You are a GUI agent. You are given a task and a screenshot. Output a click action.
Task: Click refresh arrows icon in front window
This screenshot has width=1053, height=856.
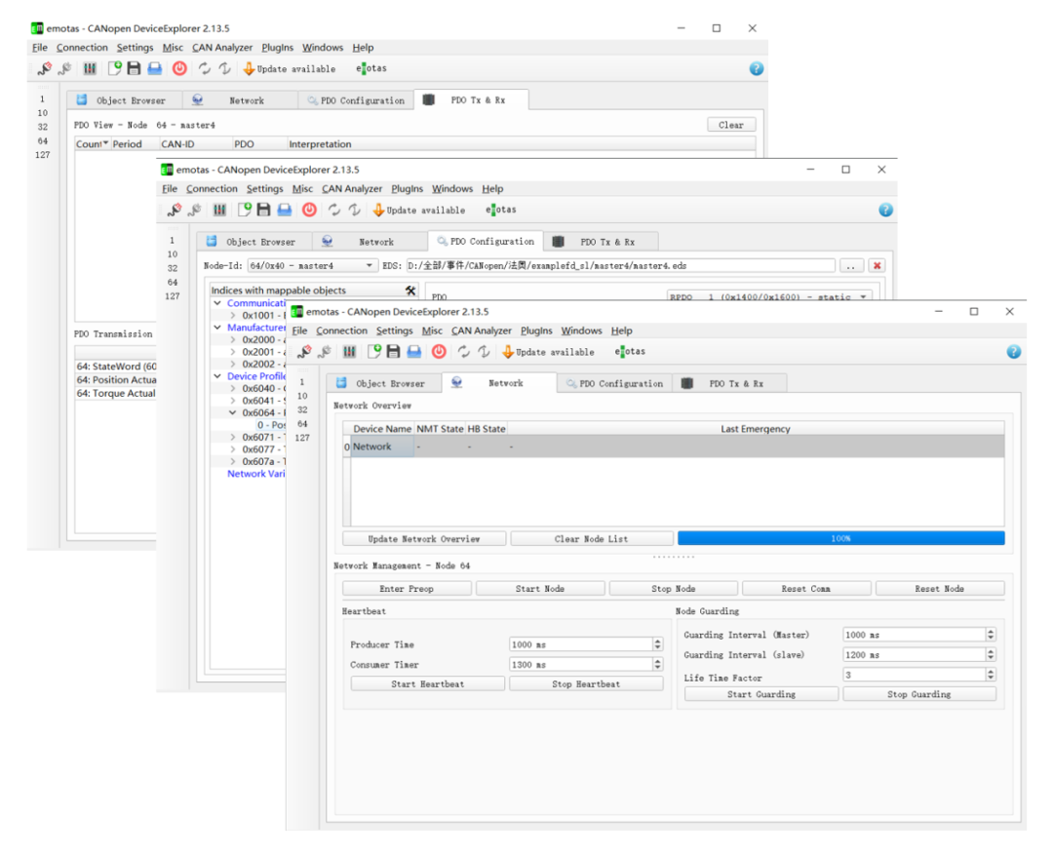point(463,351)
